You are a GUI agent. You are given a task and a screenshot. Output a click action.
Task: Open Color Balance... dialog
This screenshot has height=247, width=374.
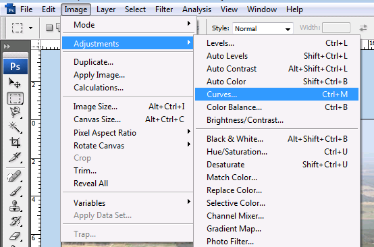[277, 107]
